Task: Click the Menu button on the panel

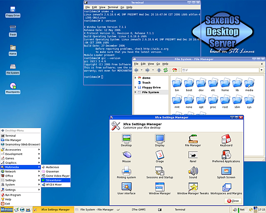Action: click(x=7, y=210)
